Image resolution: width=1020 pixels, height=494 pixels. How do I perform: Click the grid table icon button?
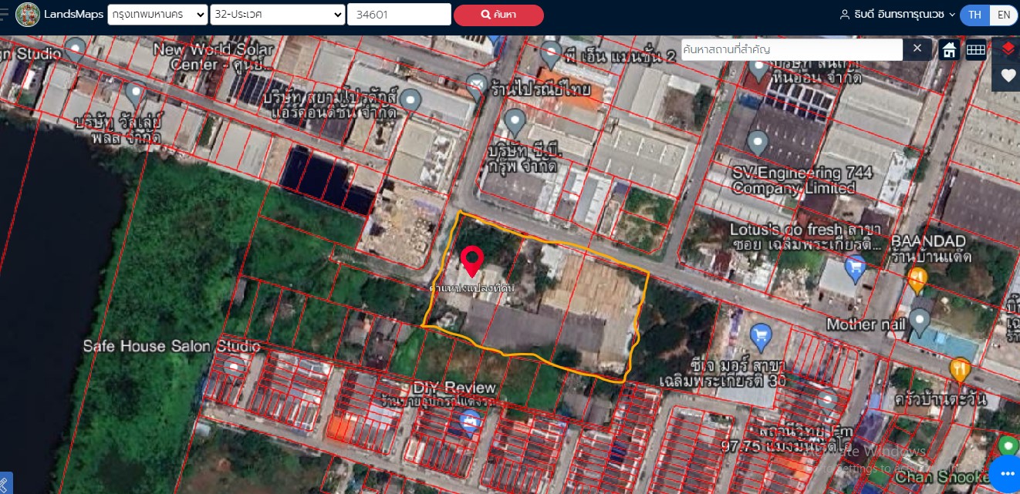[975, 49]
